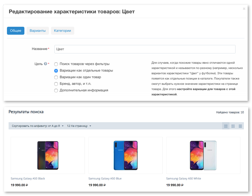The height and width of the screenshot is (196, 252).
Task: Open Samsung Galaxy A50 Blue product link
Action: 105,178
